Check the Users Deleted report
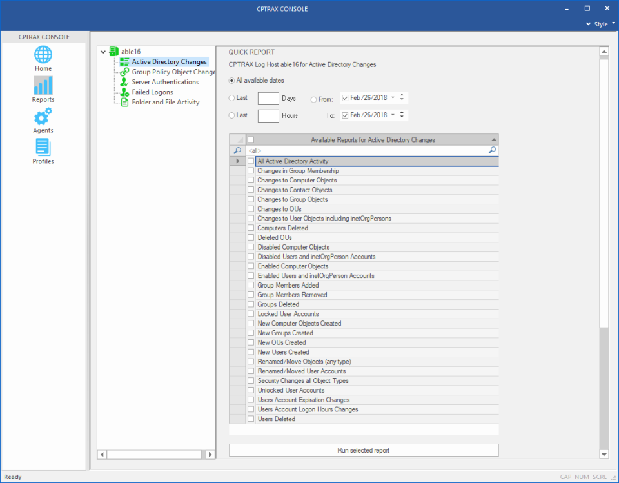Screen dimensions: 619x483 point(251,419)
